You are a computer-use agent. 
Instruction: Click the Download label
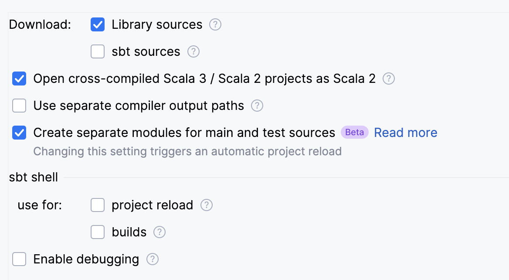click(x=39, y=25)
